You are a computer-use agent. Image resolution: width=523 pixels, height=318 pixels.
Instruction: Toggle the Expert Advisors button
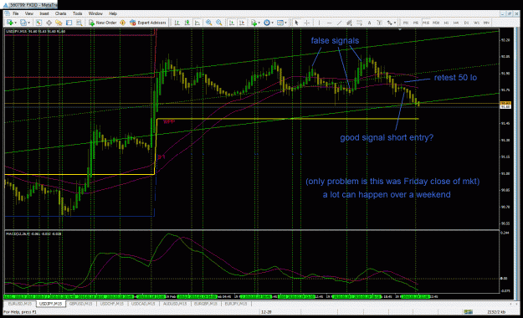148,23
